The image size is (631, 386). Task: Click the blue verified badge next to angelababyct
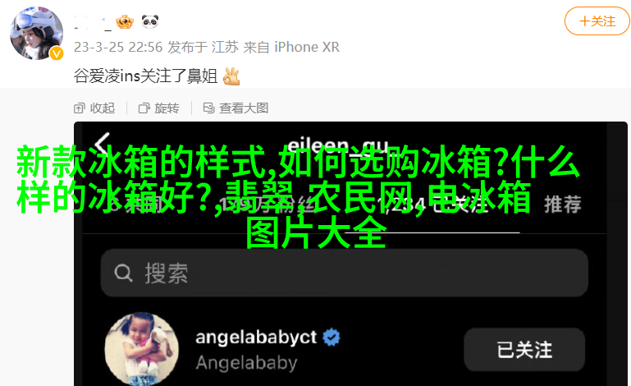pos(332,338)
